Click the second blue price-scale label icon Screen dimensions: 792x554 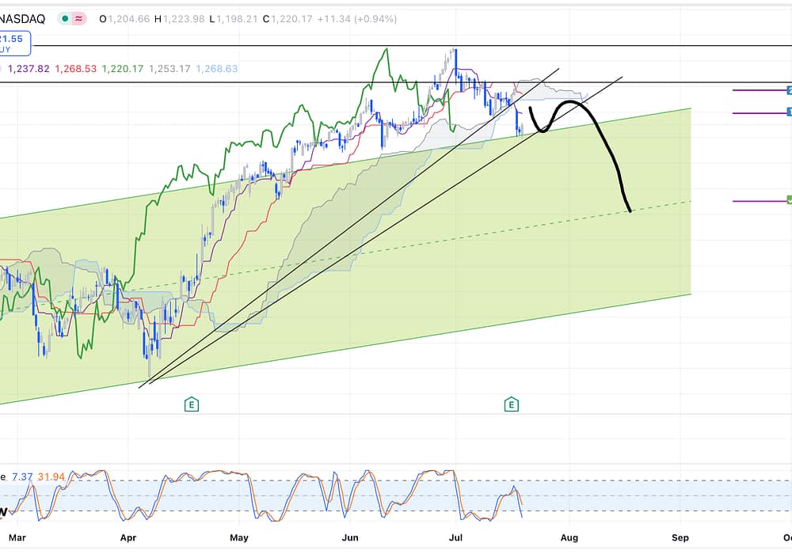pos(789,112)
